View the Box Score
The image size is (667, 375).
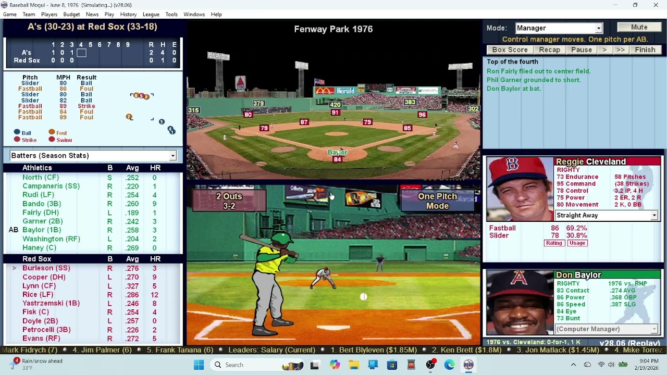[x=510, y=50]
